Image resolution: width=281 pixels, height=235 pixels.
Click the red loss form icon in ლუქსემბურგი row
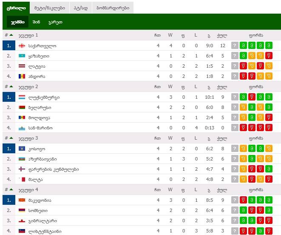coord(251,97)
